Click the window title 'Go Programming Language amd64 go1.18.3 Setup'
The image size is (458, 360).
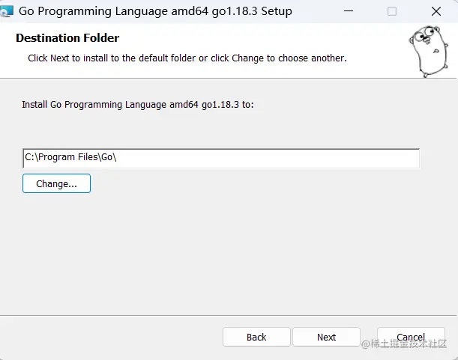155,11
